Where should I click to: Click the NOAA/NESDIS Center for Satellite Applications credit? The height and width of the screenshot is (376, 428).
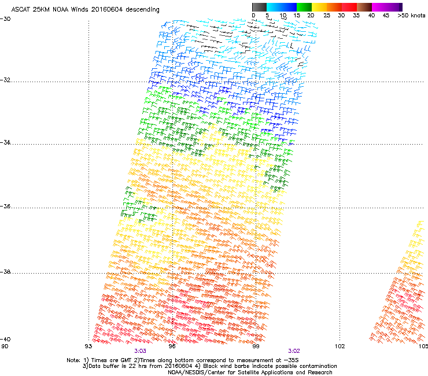(x=250, y=373)
